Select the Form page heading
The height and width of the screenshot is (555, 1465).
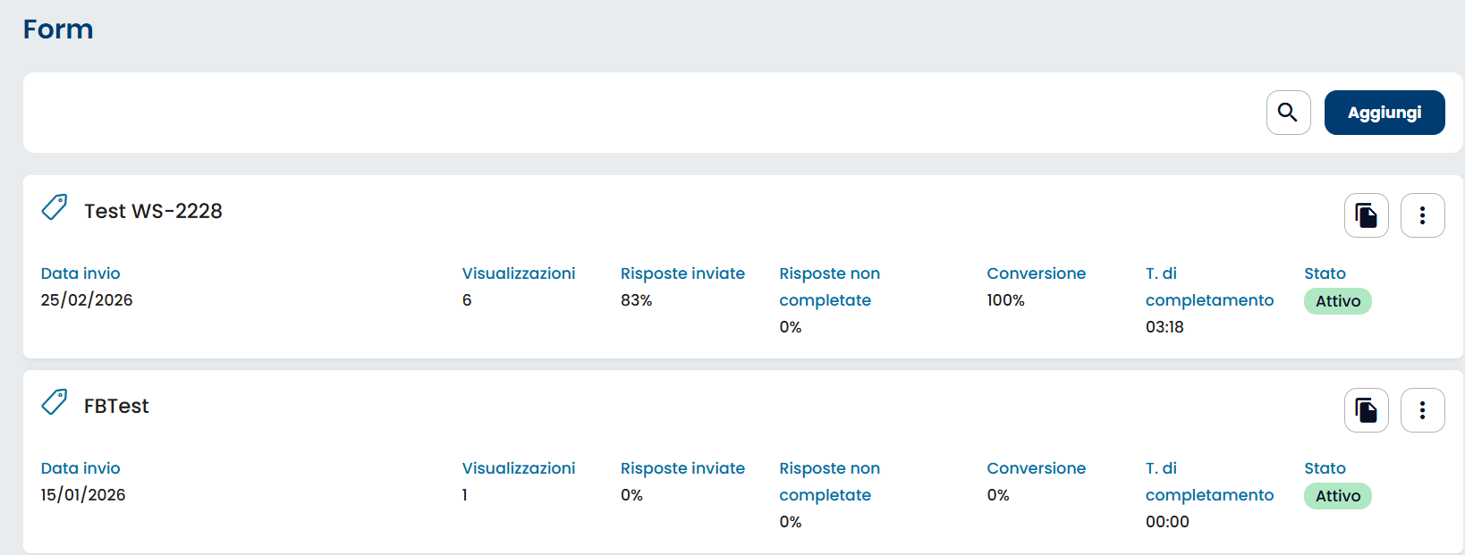coord(58,29)
